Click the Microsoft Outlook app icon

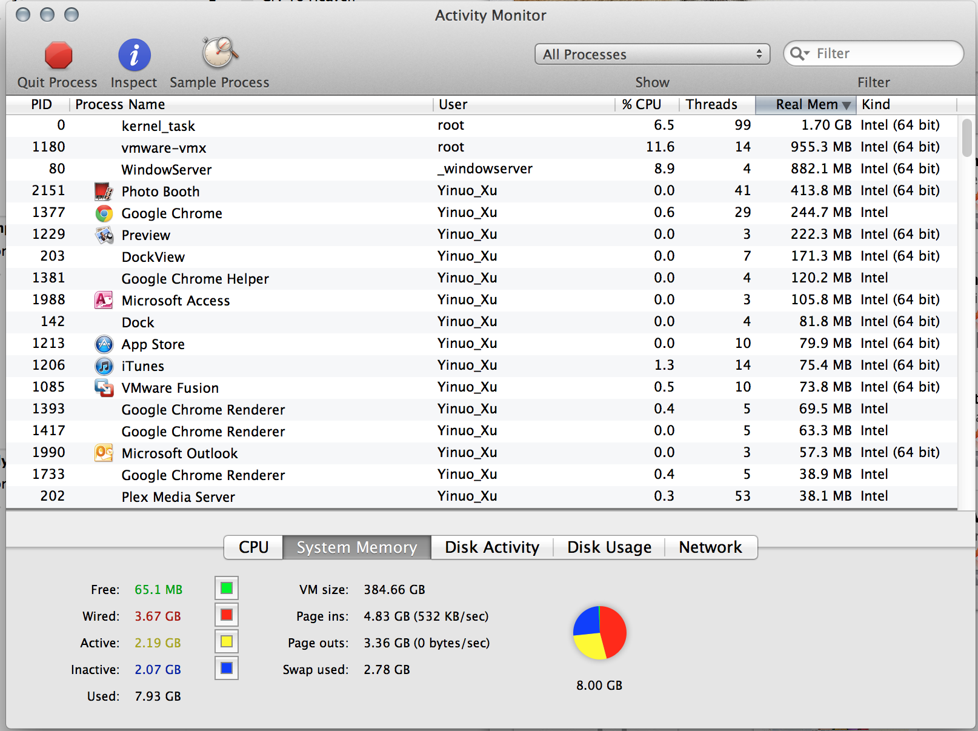click(x=104, y=453)
